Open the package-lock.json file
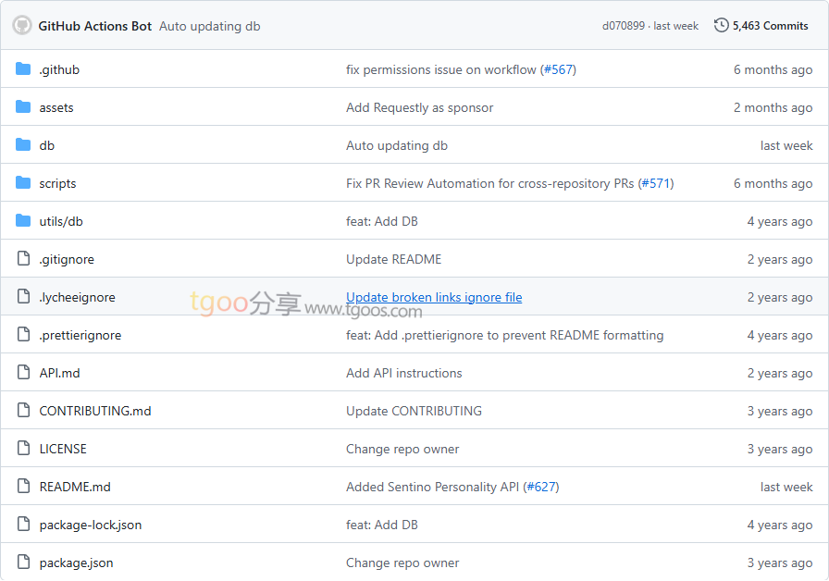 coord(91,525)
